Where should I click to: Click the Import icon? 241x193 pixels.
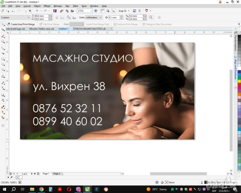pos(62,11)
